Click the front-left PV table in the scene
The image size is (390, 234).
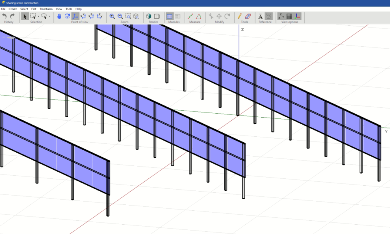(x=55, y=156)
